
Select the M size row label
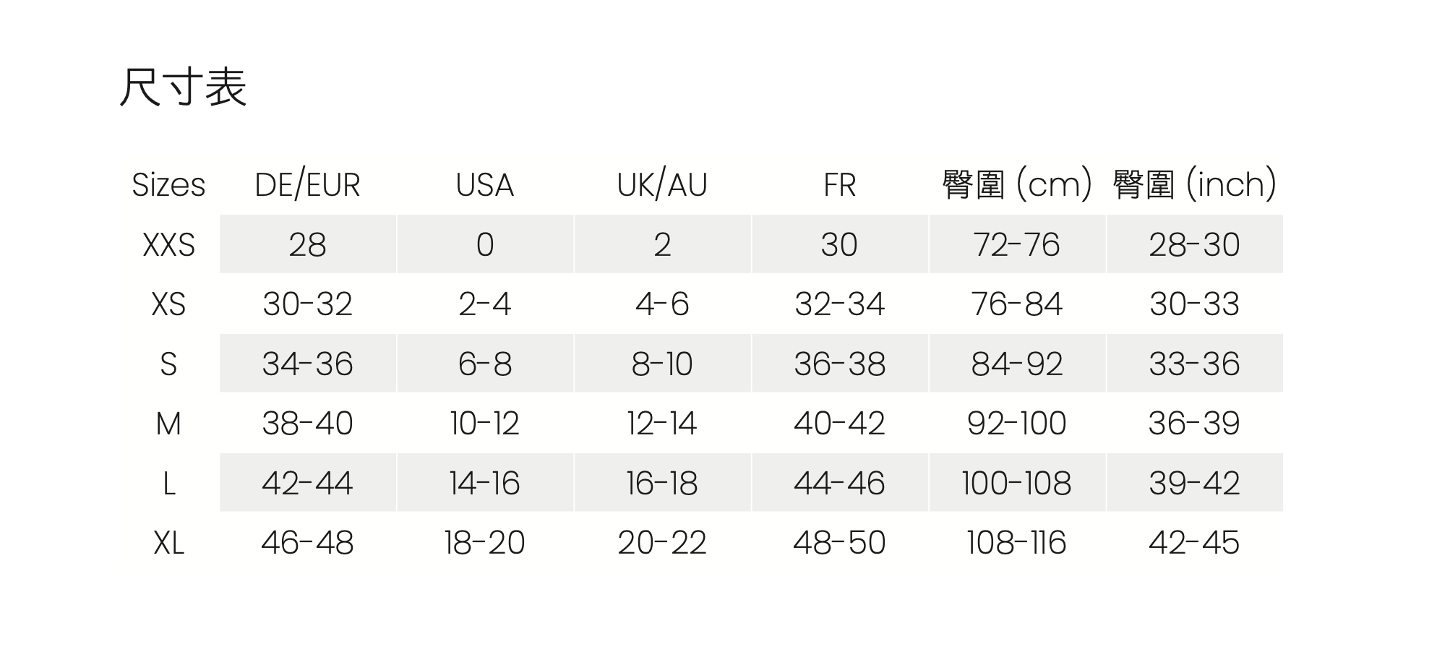[168, 424]
